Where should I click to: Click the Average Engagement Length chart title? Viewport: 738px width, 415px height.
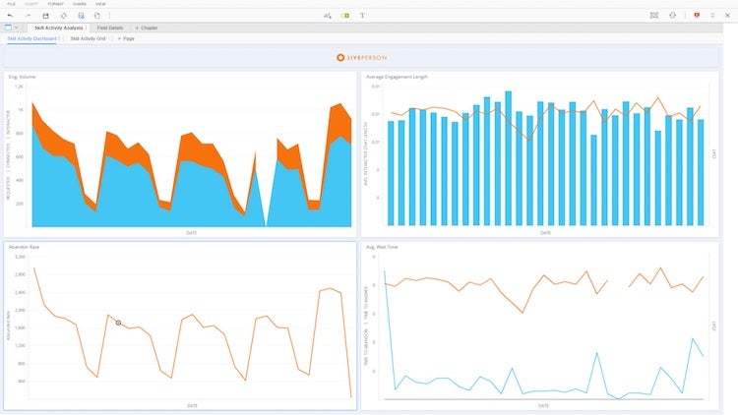click(397, 77)
